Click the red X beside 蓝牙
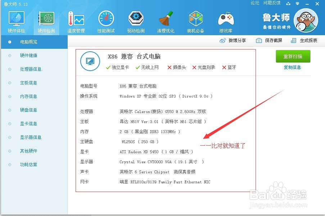Viewport: 325px width, 216px height. (x=225, y=67)
